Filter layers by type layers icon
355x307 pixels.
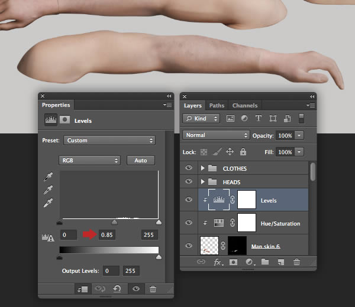tap(259, 118)
